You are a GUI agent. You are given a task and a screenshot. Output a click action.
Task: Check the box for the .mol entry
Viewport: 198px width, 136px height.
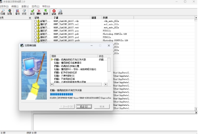click(36, 24)
